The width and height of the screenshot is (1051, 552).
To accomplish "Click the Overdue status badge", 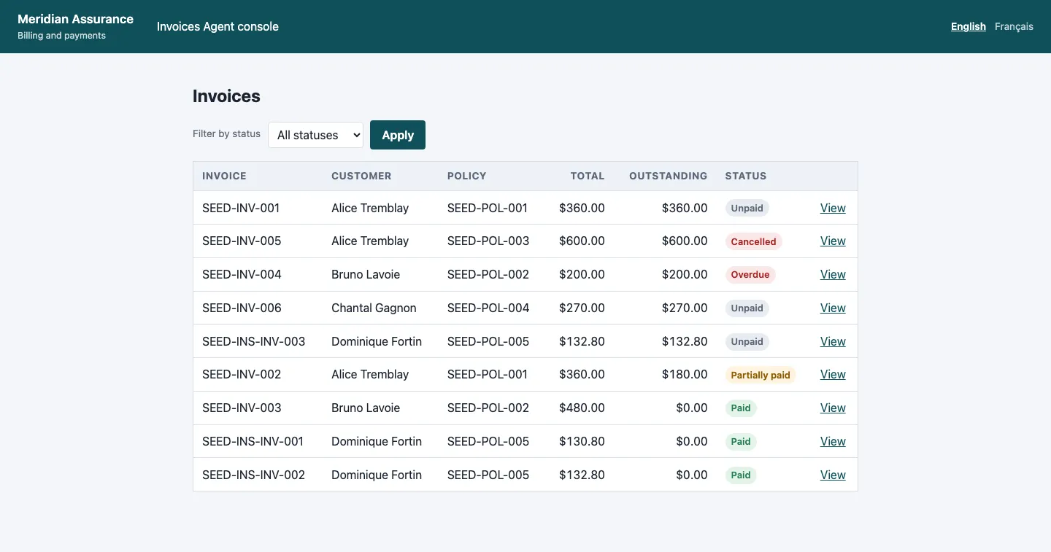I will [750, 275].
